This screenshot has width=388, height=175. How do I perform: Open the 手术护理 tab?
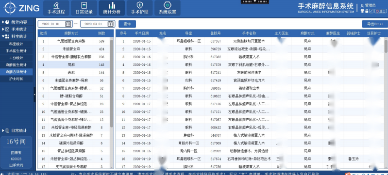pos(139,8)
